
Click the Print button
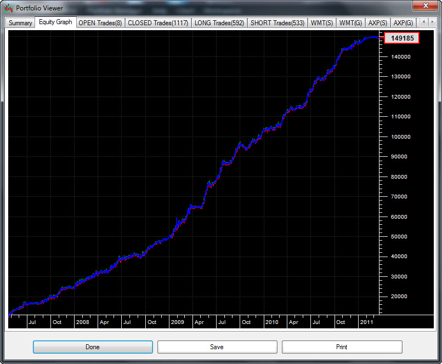[x=342, y=347]
